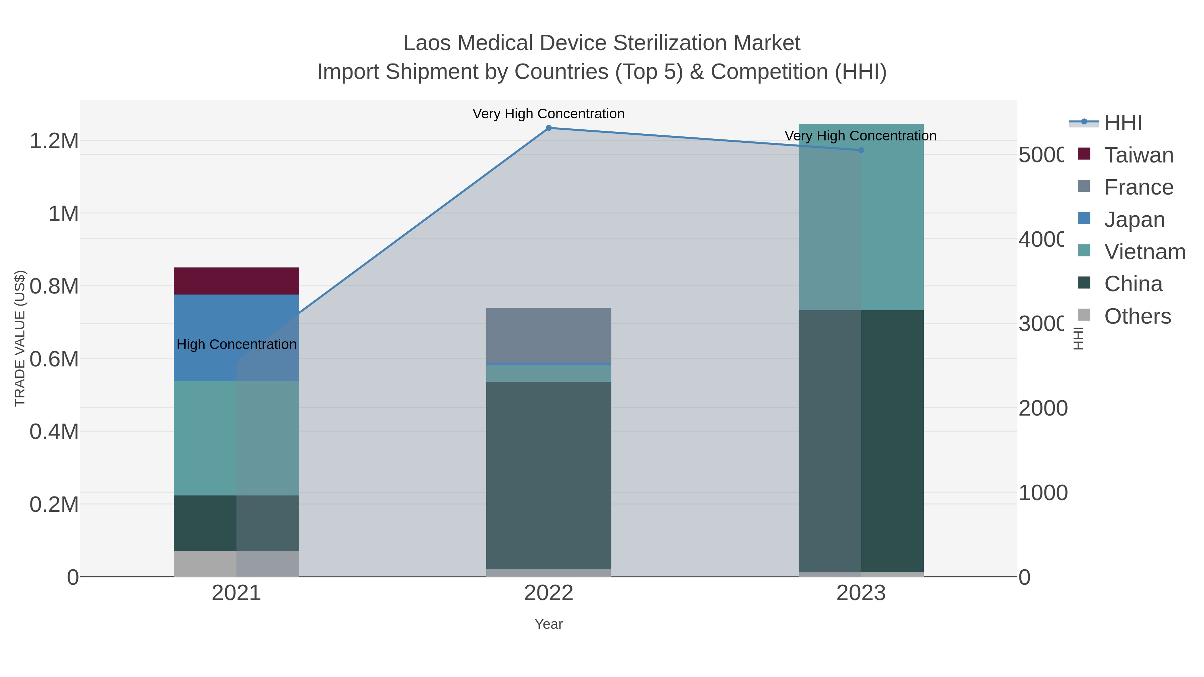This screenshot has height=677, width=1204.
Task: Click the 'TRADE VALUE (US$)' axis title
Action: [x=20, y=338]
